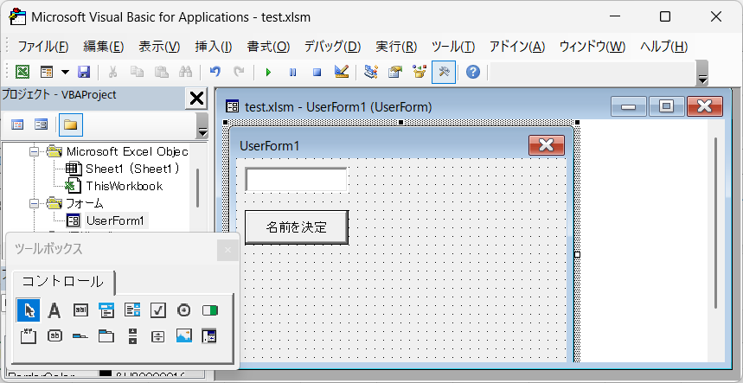Choose the MultiPage control tool
Screen dimensions: 743x383
(x=106, y=336)
